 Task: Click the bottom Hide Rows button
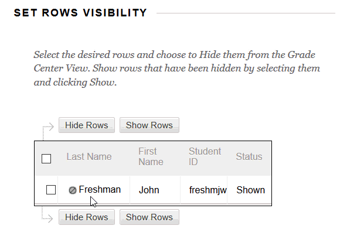point(87,217)
